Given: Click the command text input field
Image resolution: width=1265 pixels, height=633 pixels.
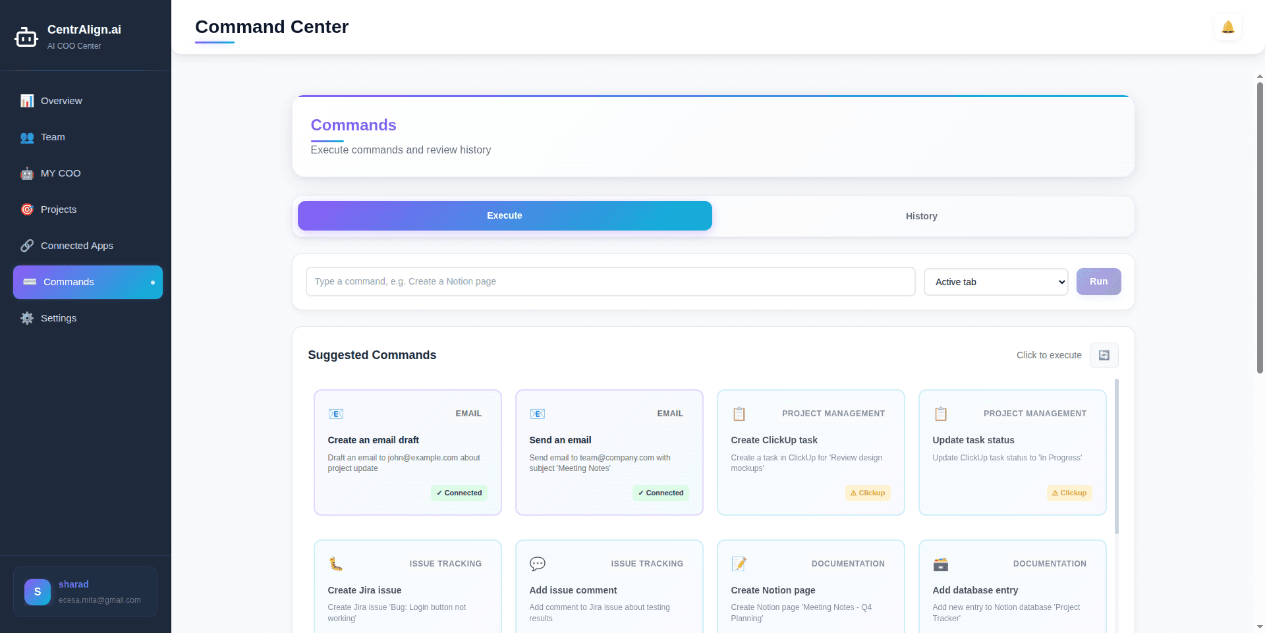Looking at the screenshot, I should pos(610,281).
